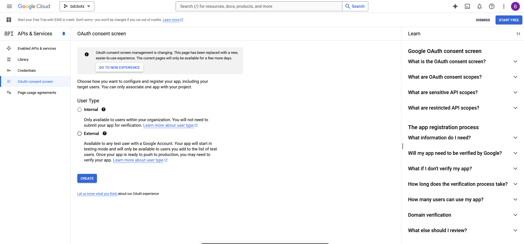Click the API logo icon in sidebar

(x=9, y=34)
